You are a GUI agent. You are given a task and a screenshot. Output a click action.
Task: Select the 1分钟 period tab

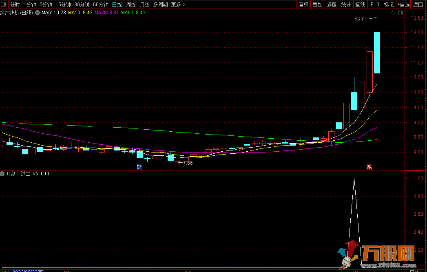[30, 4]
